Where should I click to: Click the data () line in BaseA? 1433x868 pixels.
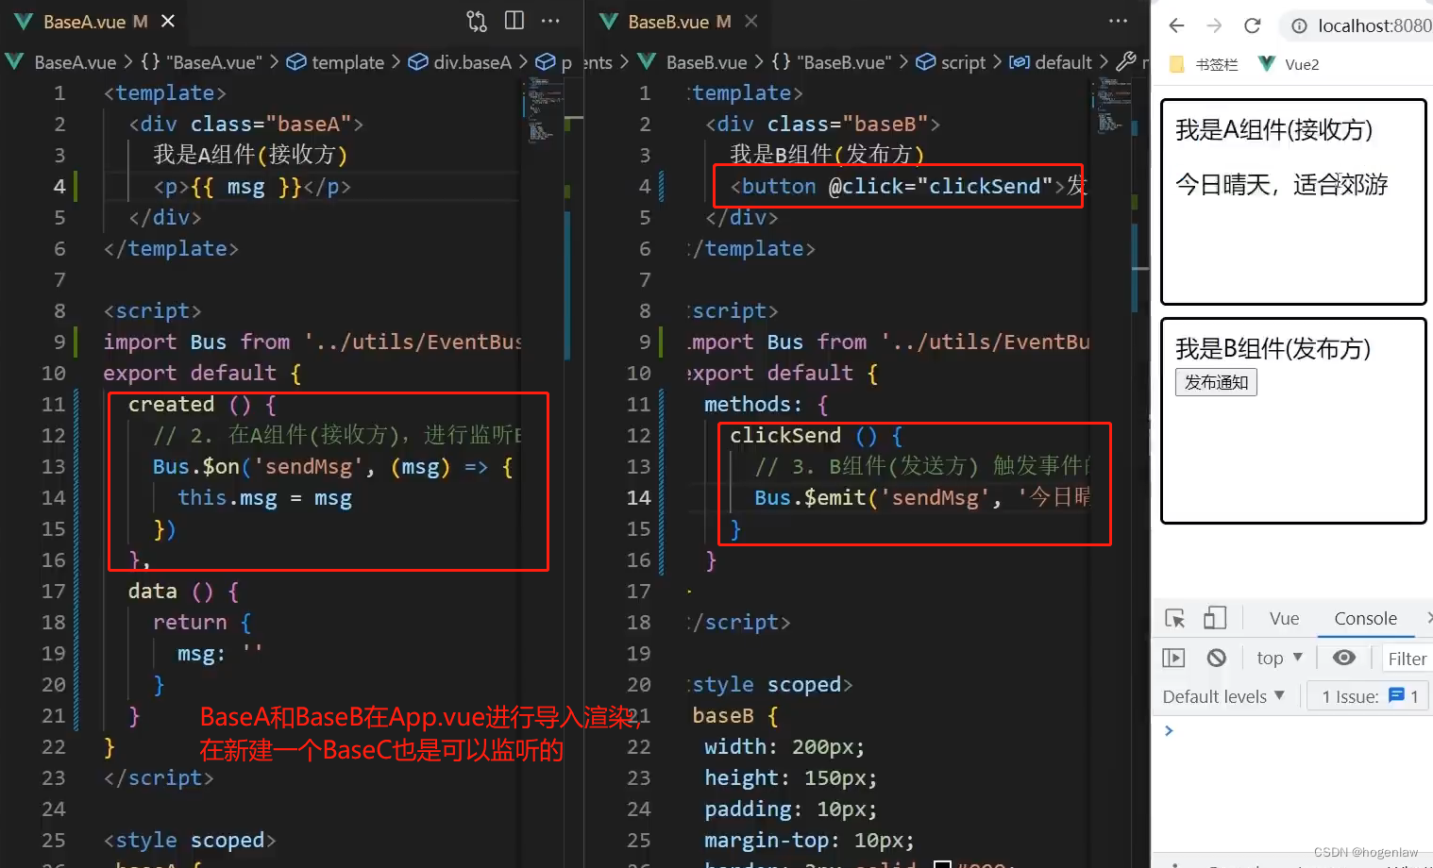183,591
